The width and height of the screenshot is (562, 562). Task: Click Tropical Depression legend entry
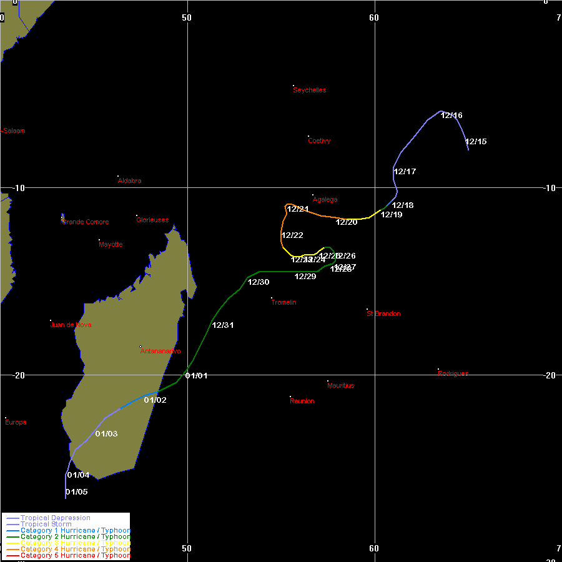click(55, 518)
